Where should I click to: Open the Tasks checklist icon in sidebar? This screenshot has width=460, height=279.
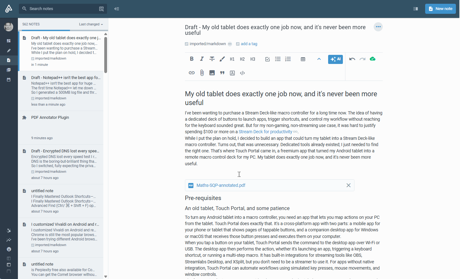click(9, 70)
